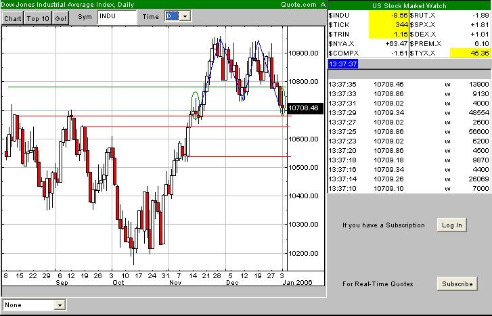Click the Go! button
This screenshot has width=492, height=316.
[60, 18]
